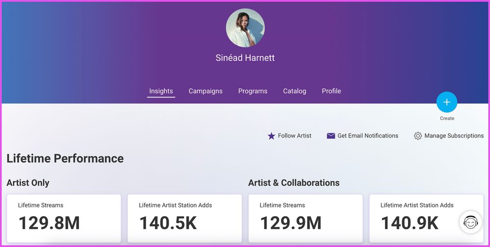Open the Profile tab
Screen dimensions: 490x247
[331, 91]
